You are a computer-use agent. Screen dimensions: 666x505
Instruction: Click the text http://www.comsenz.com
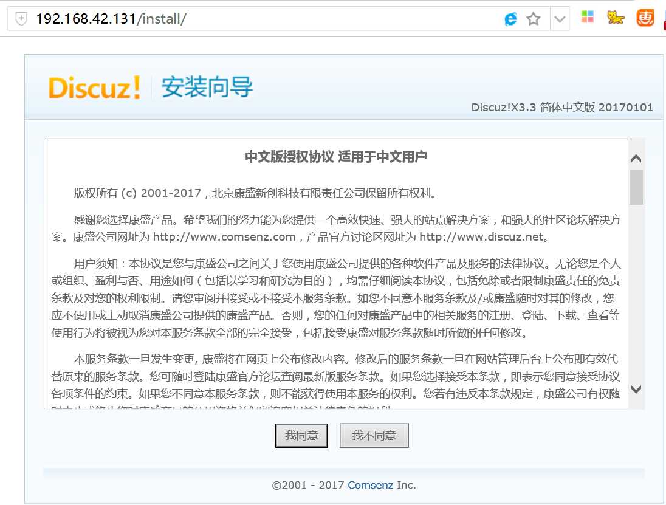point(224,237)
